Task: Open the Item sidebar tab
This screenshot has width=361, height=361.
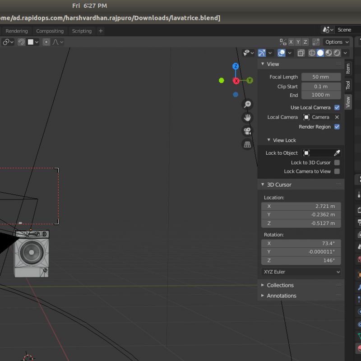Action: tap(348, 69)
